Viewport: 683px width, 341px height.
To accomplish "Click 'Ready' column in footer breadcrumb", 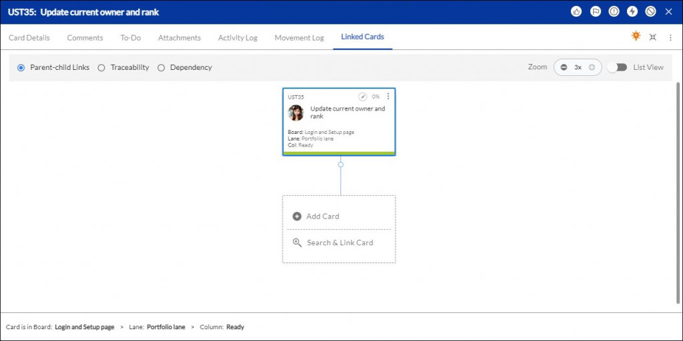I will 235,327.
